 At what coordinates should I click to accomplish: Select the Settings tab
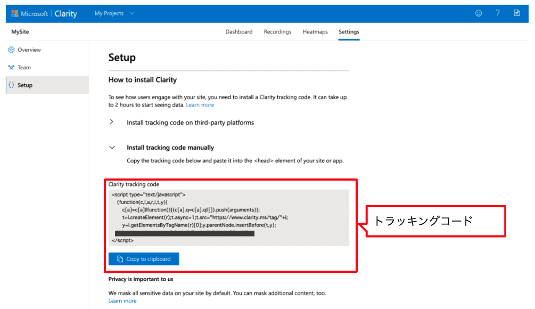point(349,32)
